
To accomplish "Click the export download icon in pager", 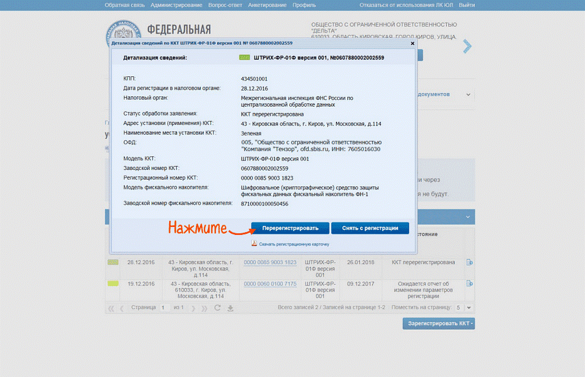I will (230, 308).
